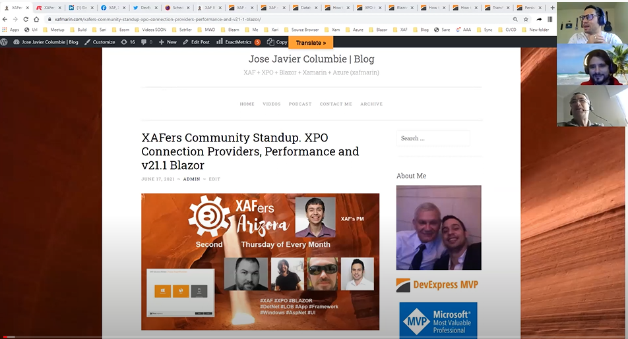Click the WordPress logo in admin bar
The image size is (628, 339).
(x=4, y=42)
